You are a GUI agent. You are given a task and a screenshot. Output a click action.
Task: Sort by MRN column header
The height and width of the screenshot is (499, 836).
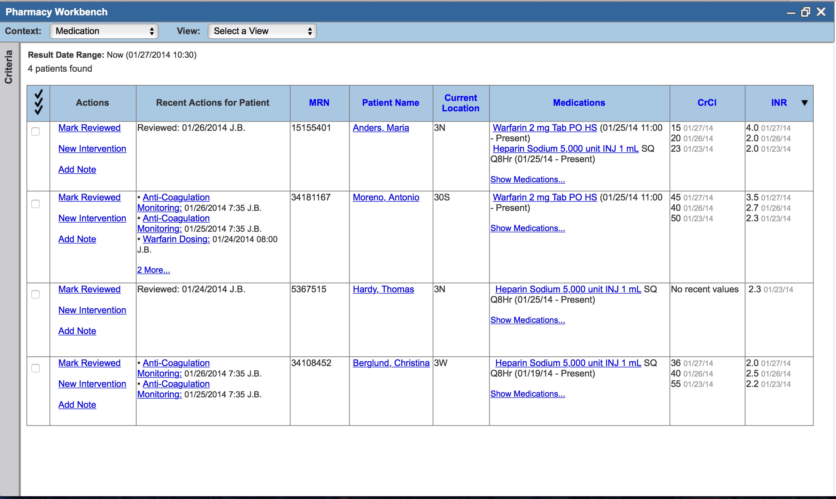(319, 103)
